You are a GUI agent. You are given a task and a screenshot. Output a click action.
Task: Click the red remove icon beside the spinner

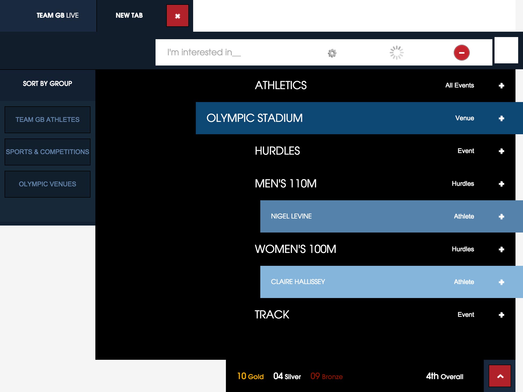point(461,53)
